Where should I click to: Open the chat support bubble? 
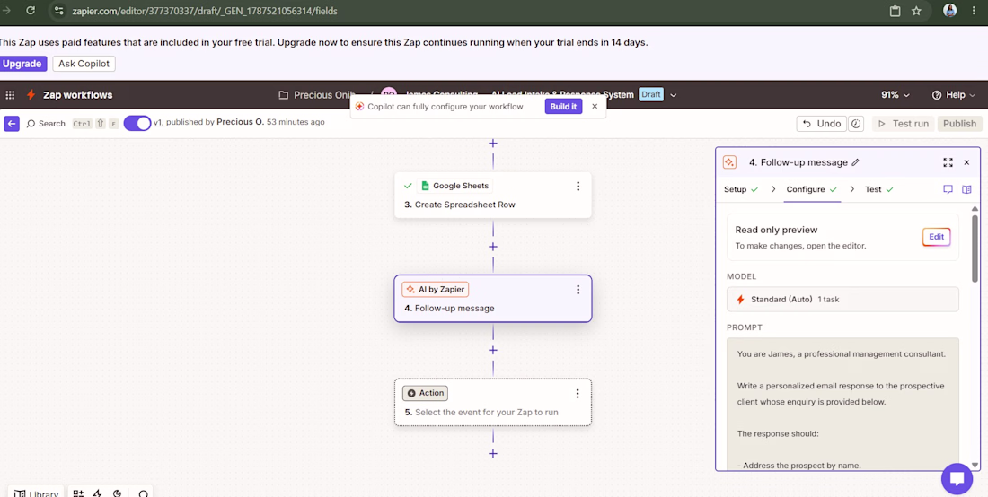pos(957,479)
